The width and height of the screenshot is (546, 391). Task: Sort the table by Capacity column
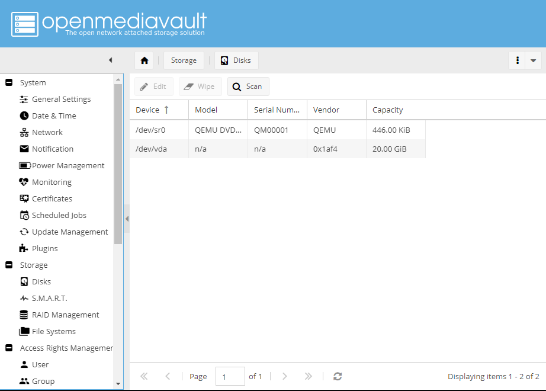[x=388, y=110]
